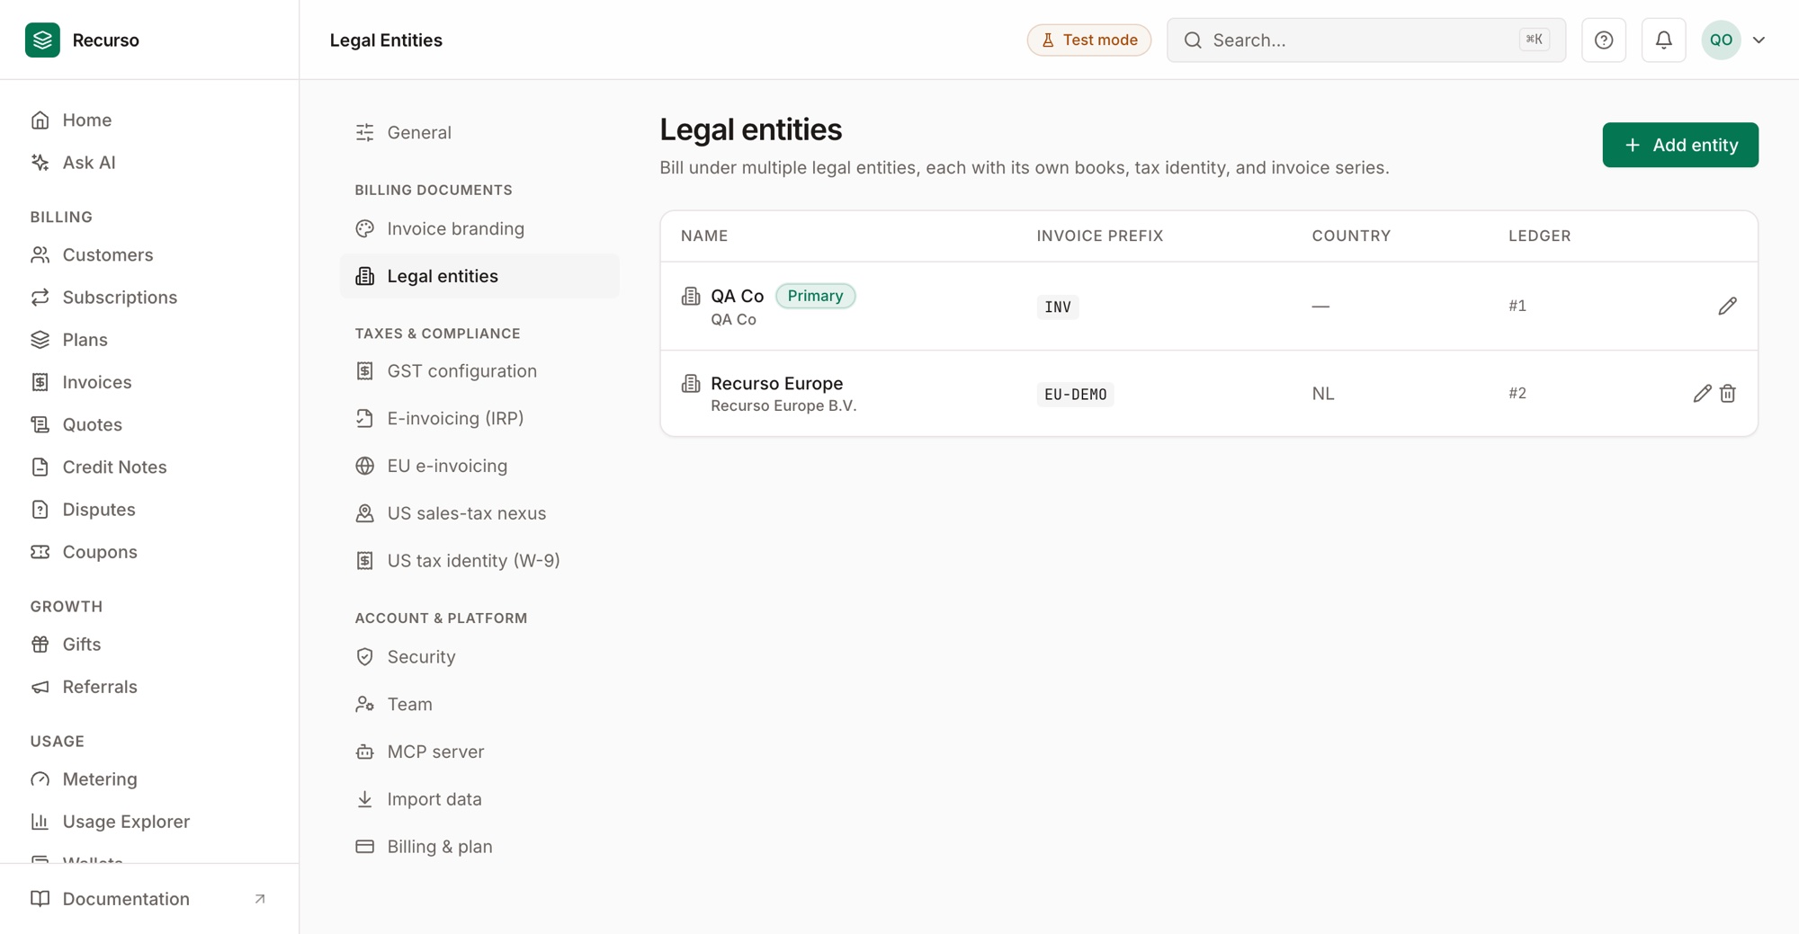This screenshot has height=934, width=1799.
Task: Click the US sales-tax nexus icon
Action: [365, 513]
